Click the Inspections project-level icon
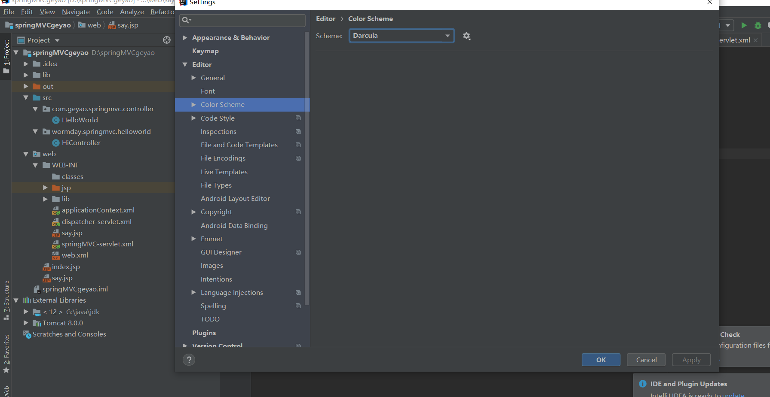The height and width of the screenshot is (397, 770). [298, 131]
